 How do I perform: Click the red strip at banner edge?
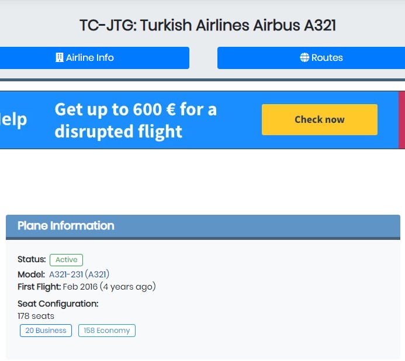(401, 120)
